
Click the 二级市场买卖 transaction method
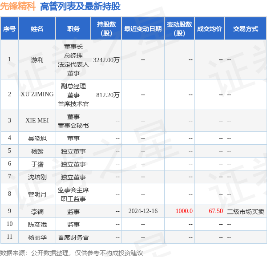(246, 212)
